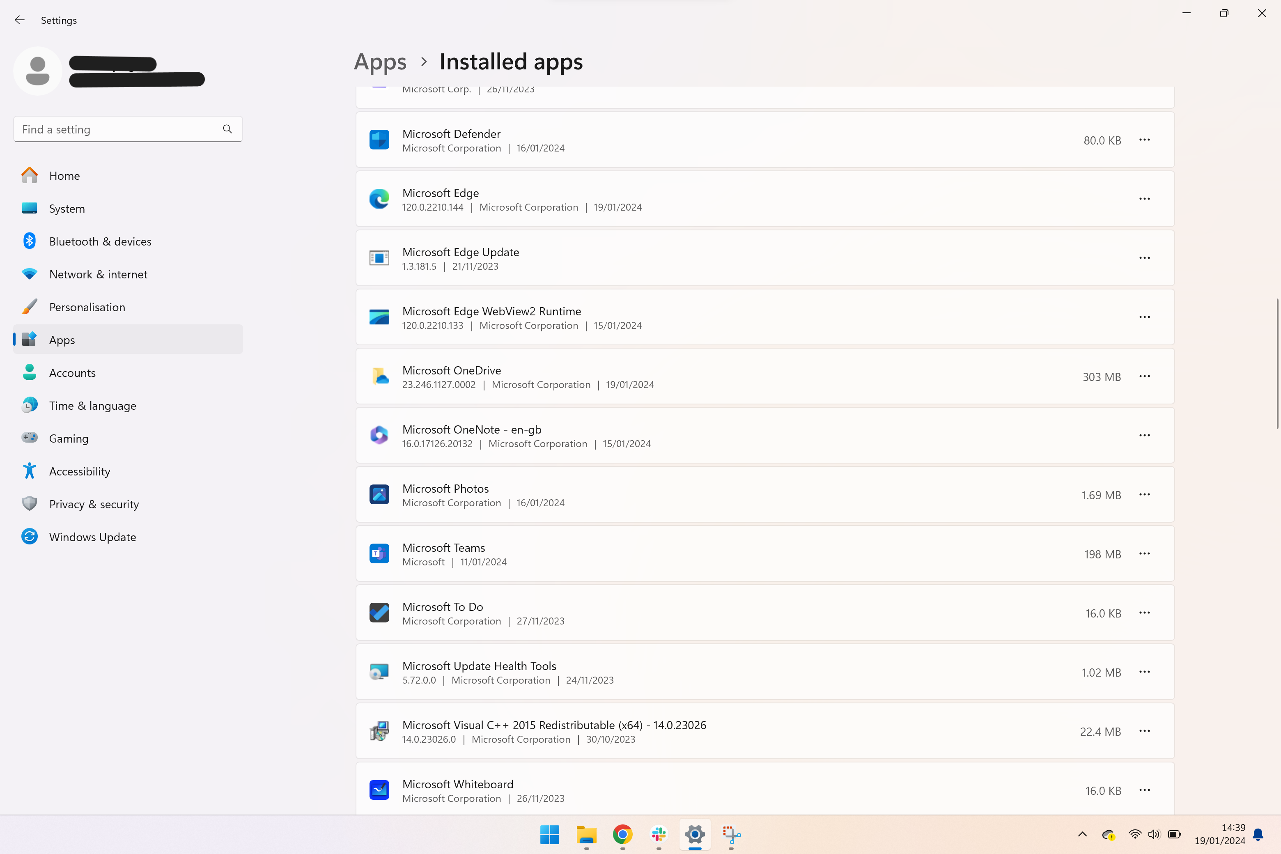Open Windows Update settings

point(128,537)
